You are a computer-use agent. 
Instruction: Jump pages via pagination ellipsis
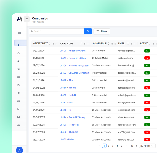127,146
